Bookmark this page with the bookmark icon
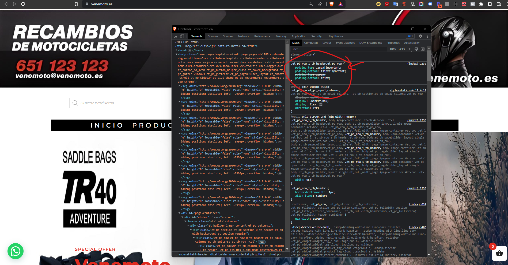The height and width of the screenshot is (265, 508). [76, 4]
